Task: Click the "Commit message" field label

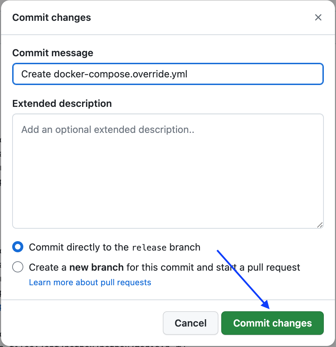Action: tap(53, 53)
